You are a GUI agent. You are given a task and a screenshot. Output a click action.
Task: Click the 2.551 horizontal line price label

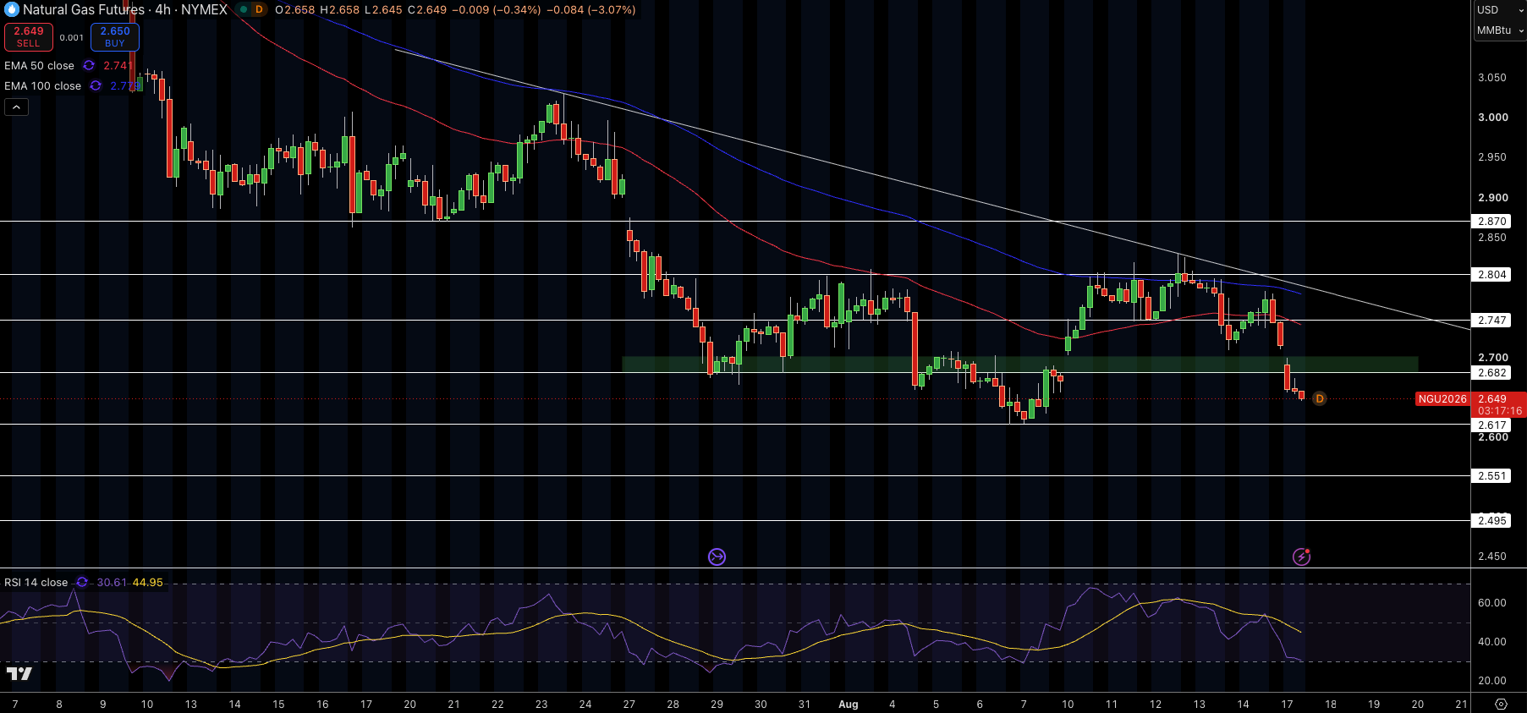pos(1492,475)
